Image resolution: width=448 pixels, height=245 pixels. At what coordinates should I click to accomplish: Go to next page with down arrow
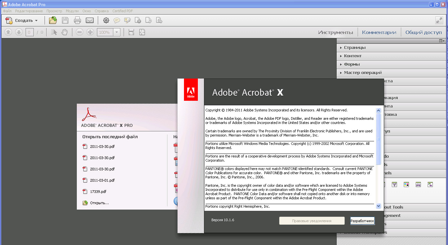click(19, 32)
